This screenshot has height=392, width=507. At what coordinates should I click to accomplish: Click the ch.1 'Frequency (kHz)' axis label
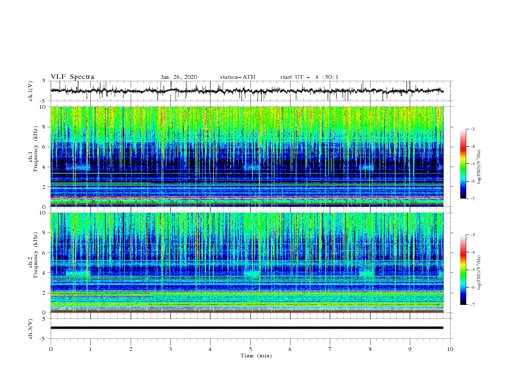(36, 149)
